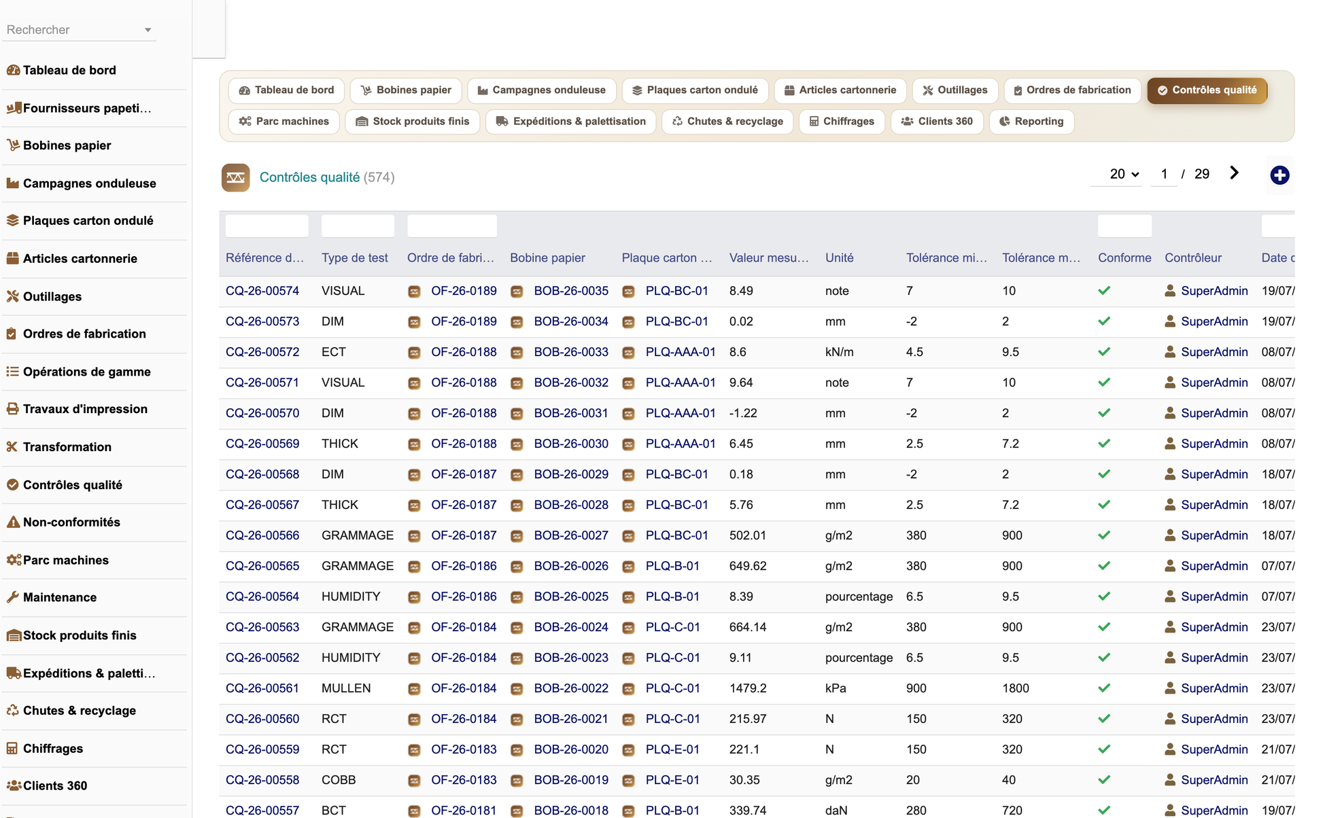Click Bobines papier sidebar icon
The width and height of the screenshot is (1323, 818).
tap(13, 145)
